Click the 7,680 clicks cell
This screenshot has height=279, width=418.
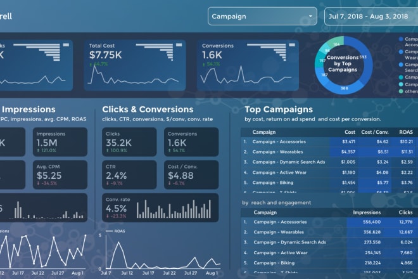[x=406, y=252]
